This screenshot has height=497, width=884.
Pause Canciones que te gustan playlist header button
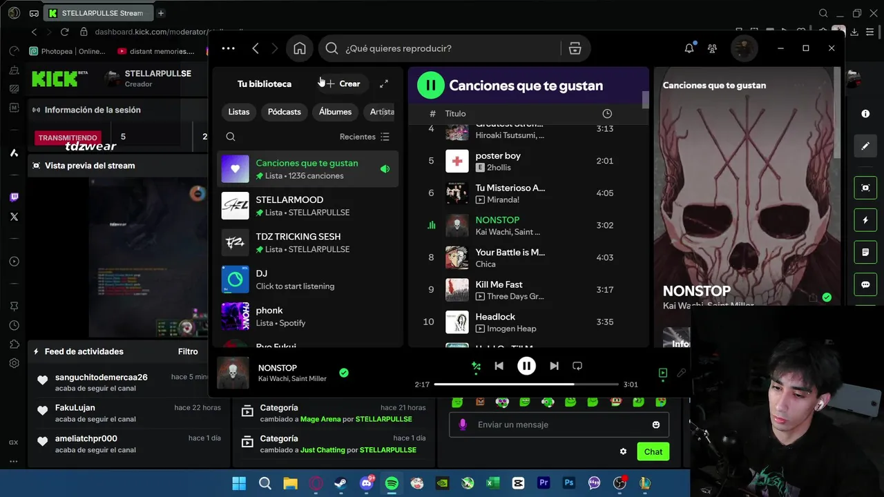click(430, 86)
